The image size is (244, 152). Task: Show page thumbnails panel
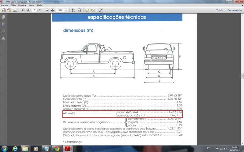click(3, 17)
